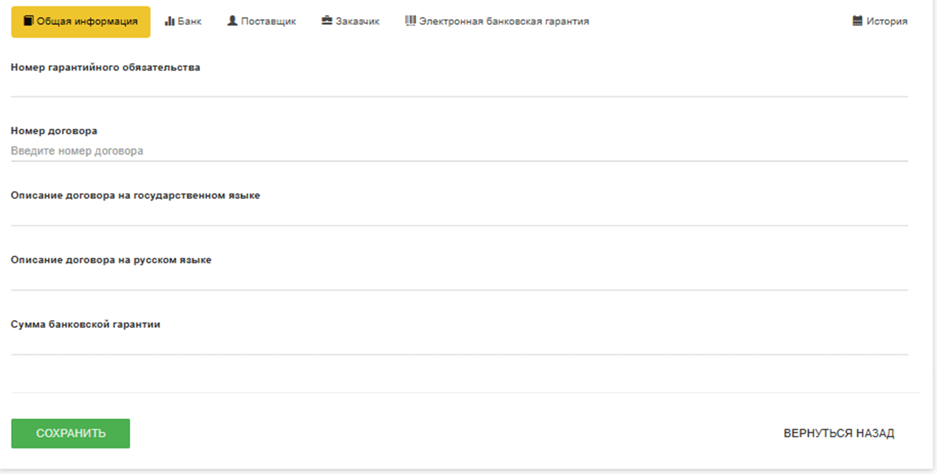Click the calendar icon beside История

click(857, 21)
